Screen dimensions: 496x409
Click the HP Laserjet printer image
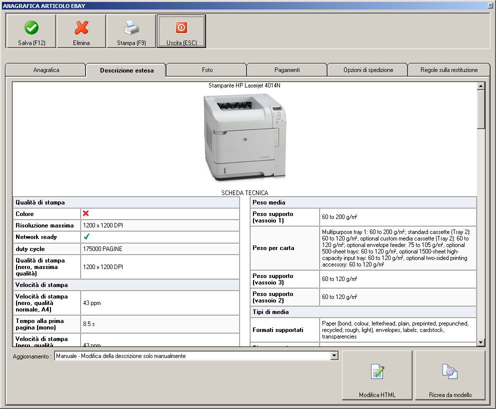(x=244, y=137)
